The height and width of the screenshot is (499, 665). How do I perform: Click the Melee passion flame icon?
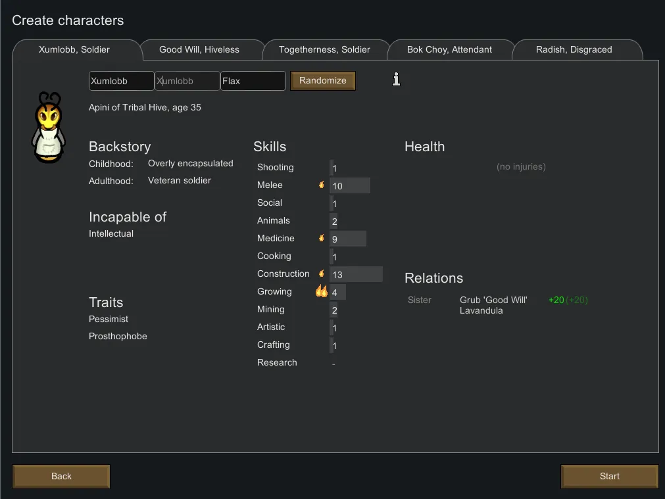pos(322,185)
